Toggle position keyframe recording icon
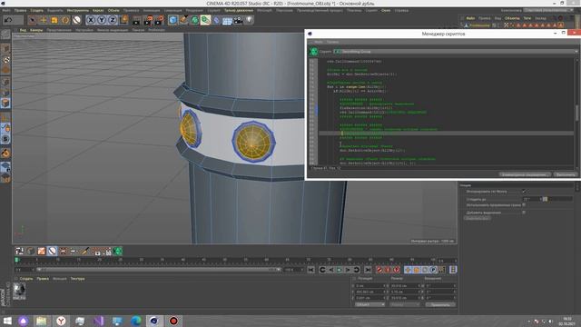The width and height of the screenshot is (581, 327). (408, 270)
